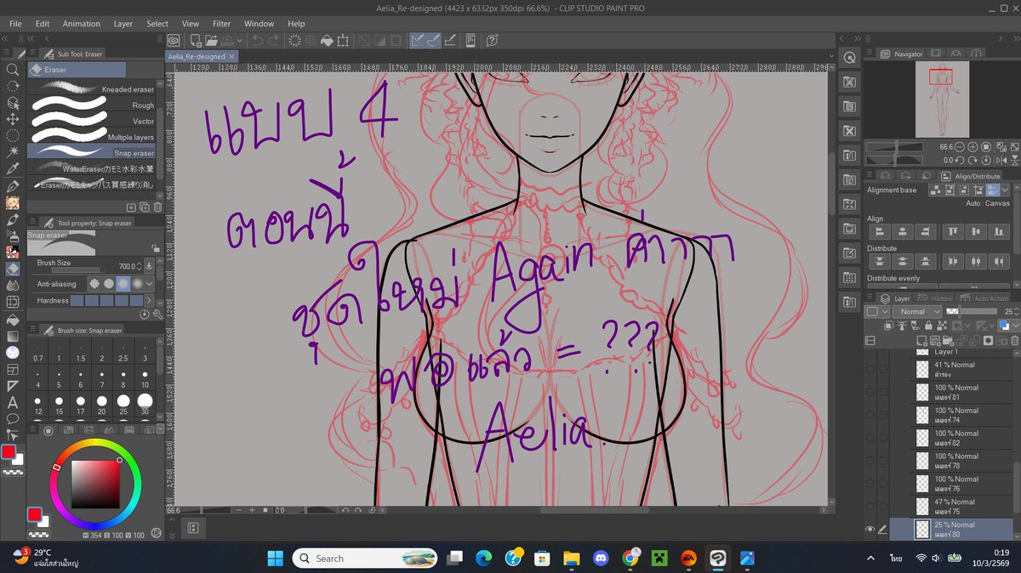
Task: Open Discord from the Windows taskbar
Action: click(600, 559)
